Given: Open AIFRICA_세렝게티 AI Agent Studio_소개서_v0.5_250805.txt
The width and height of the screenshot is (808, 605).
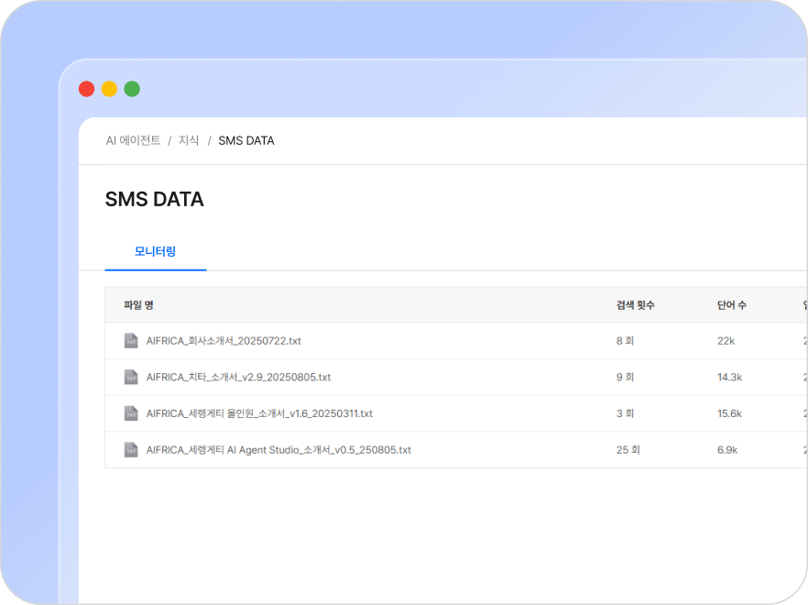Looking at the screenshot, I should [278, 450].
